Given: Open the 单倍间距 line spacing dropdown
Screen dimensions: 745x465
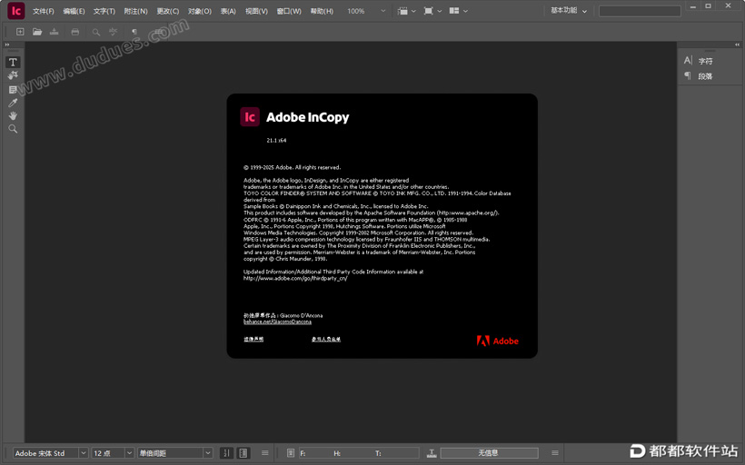Looking at the screenshot, I should click(208, 453).
